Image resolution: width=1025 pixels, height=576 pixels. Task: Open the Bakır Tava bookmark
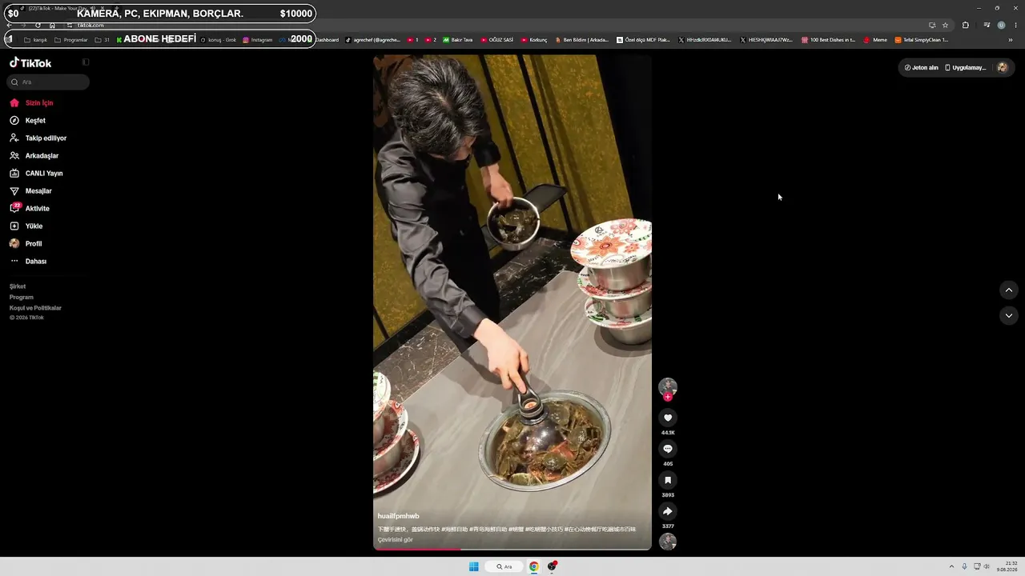(x=458, y=40)
